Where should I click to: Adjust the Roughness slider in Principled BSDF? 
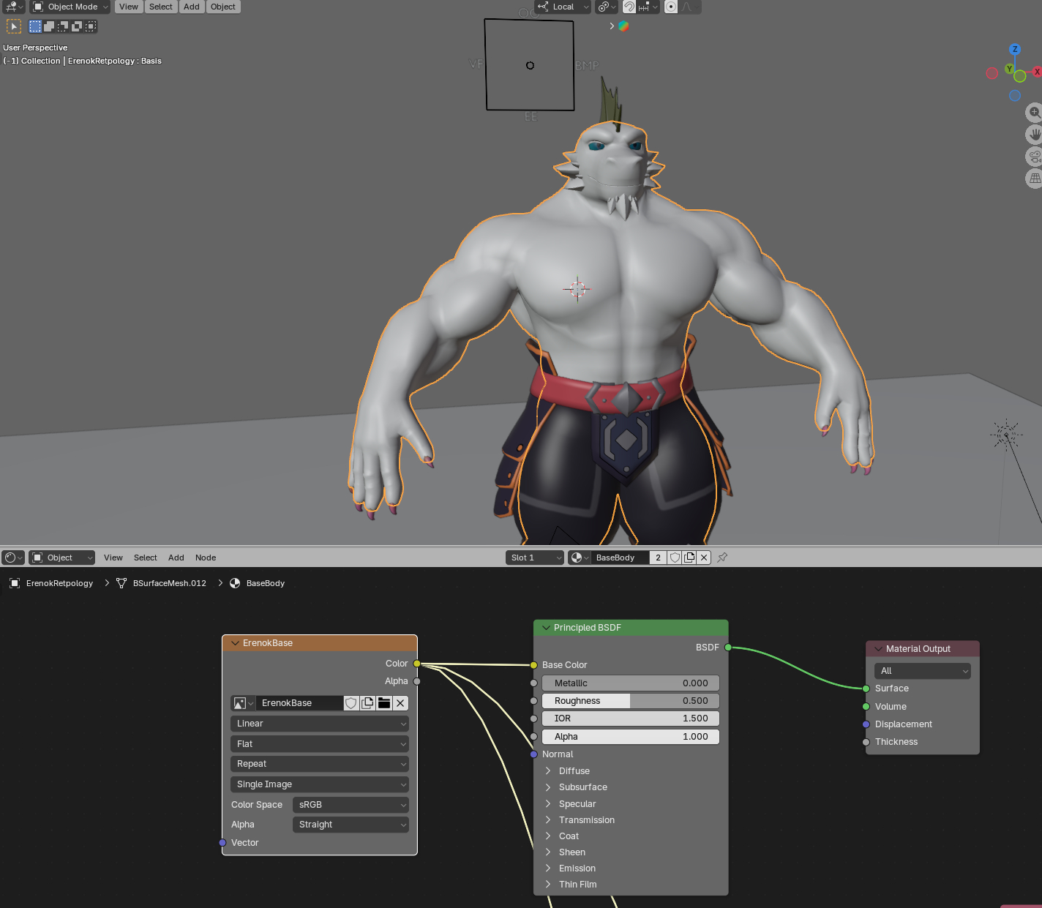[x=630, y=701]
